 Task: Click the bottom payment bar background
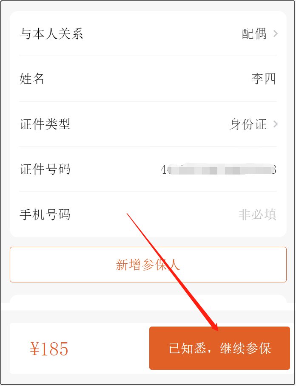[x=80, y=348]
